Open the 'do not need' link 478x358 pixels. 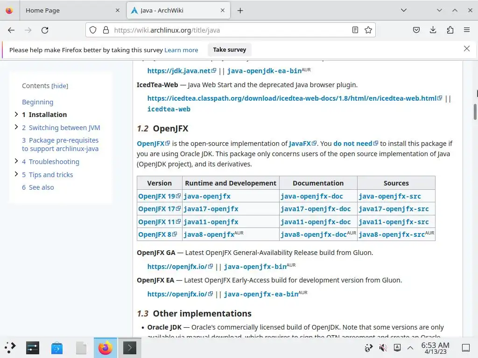click(355, 144)
